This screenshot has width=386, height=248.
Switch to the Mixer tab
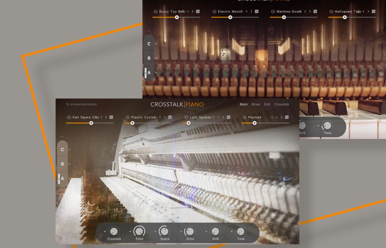click(256, 104)
